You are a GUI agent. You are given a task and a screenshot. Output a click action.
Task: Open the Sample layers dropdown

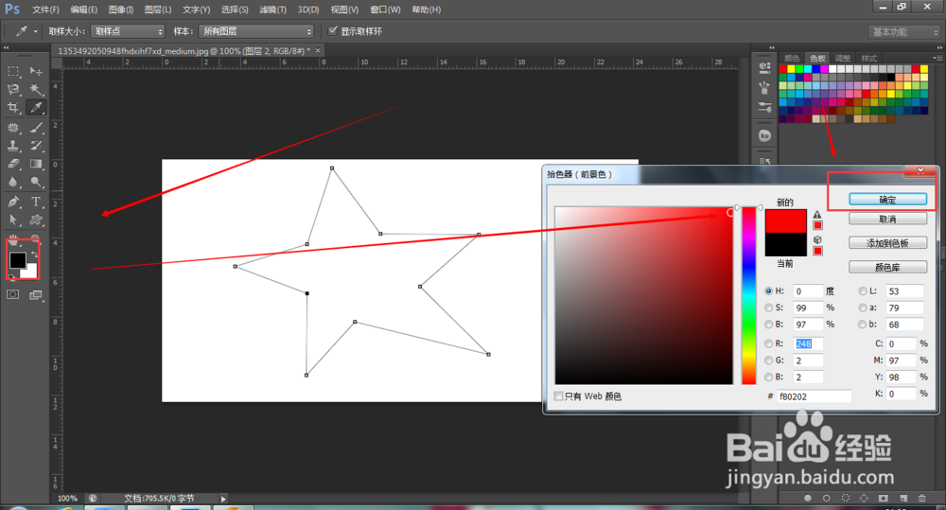pyautogui.click(x=256, y=31)
